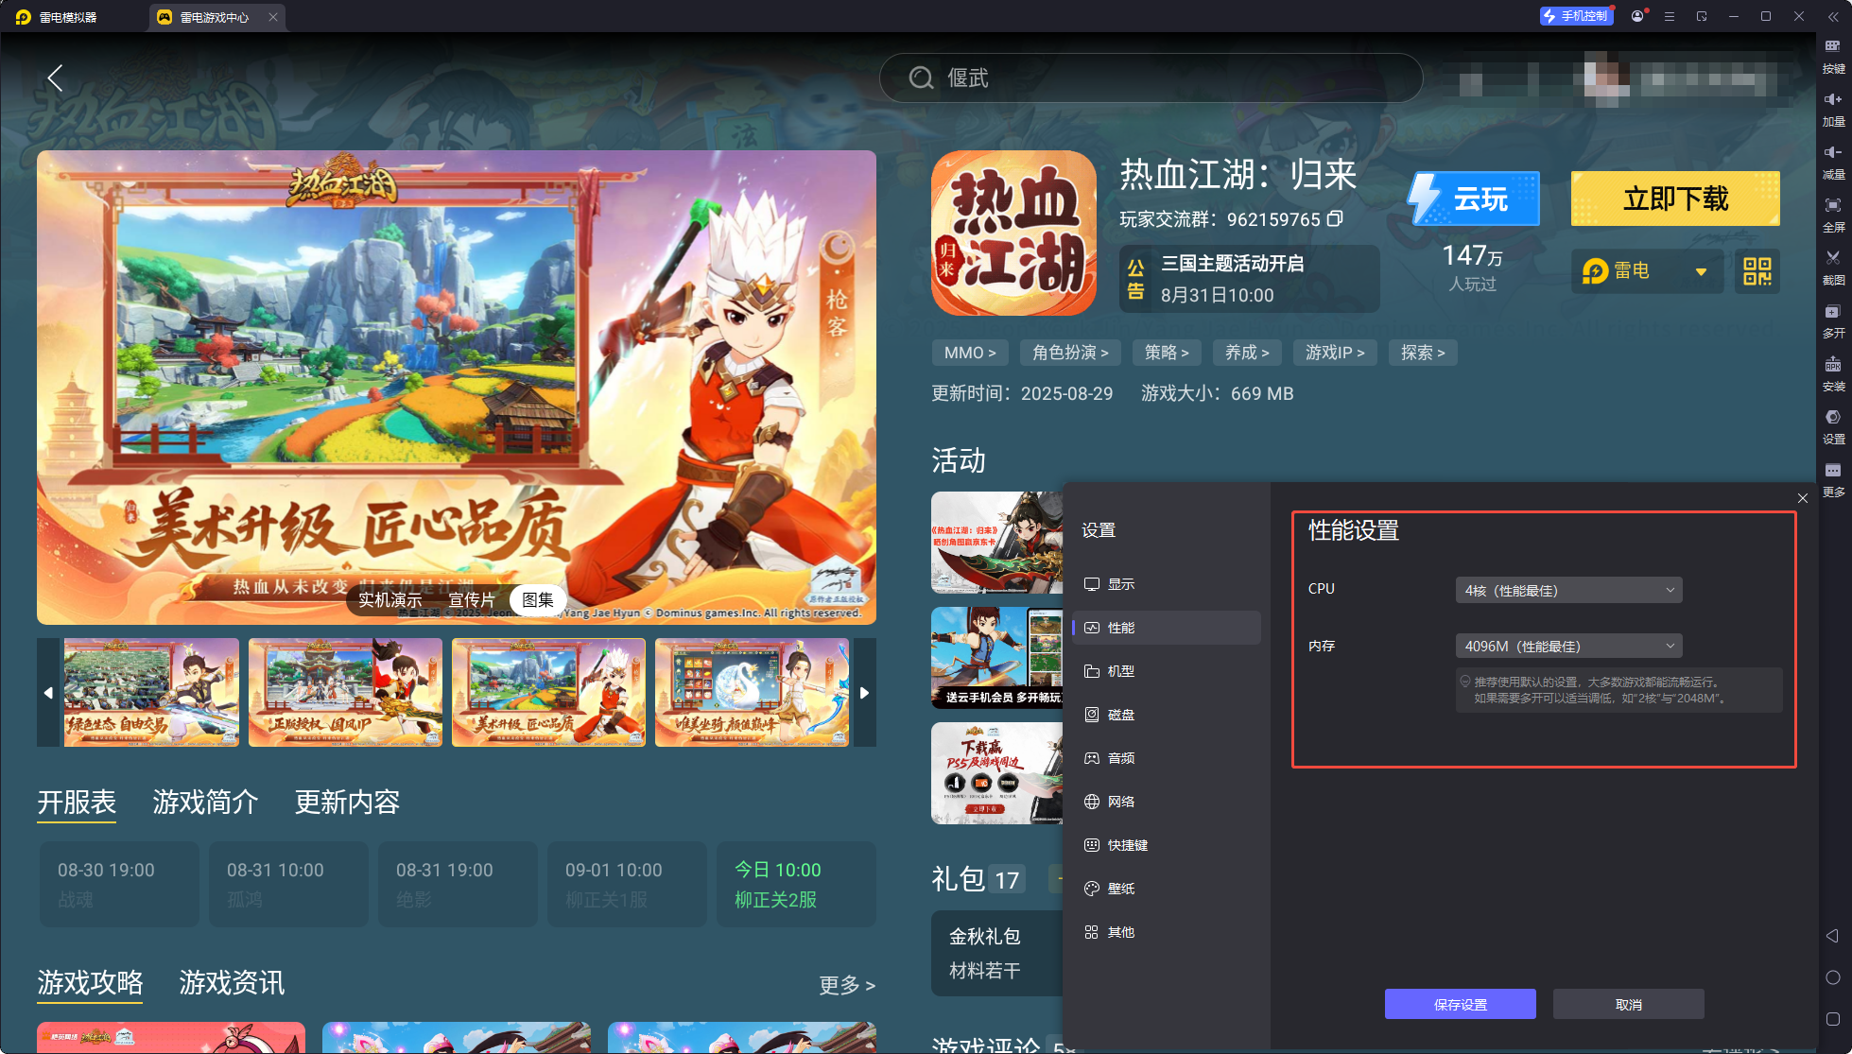Click 保存设置 save settings button
1852x1054 pixels.
(x=1460, y=1004)
